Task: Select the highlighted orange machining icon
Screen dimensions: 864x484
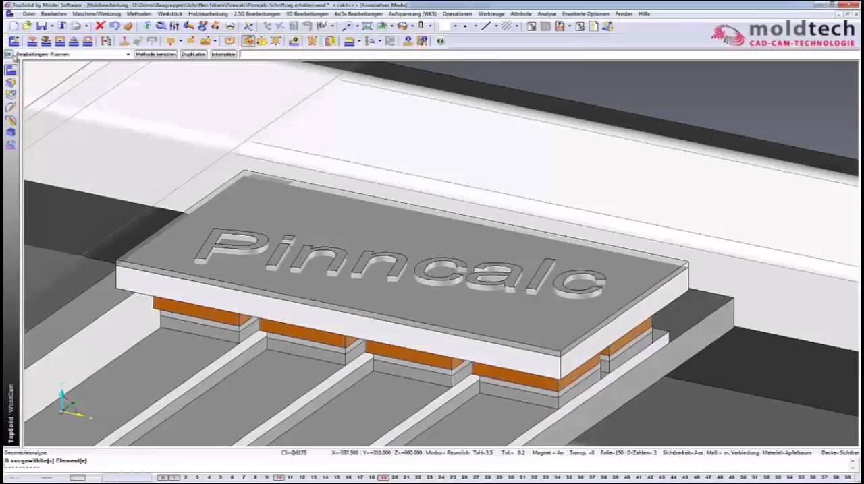Action: click(x=248, y=41)
